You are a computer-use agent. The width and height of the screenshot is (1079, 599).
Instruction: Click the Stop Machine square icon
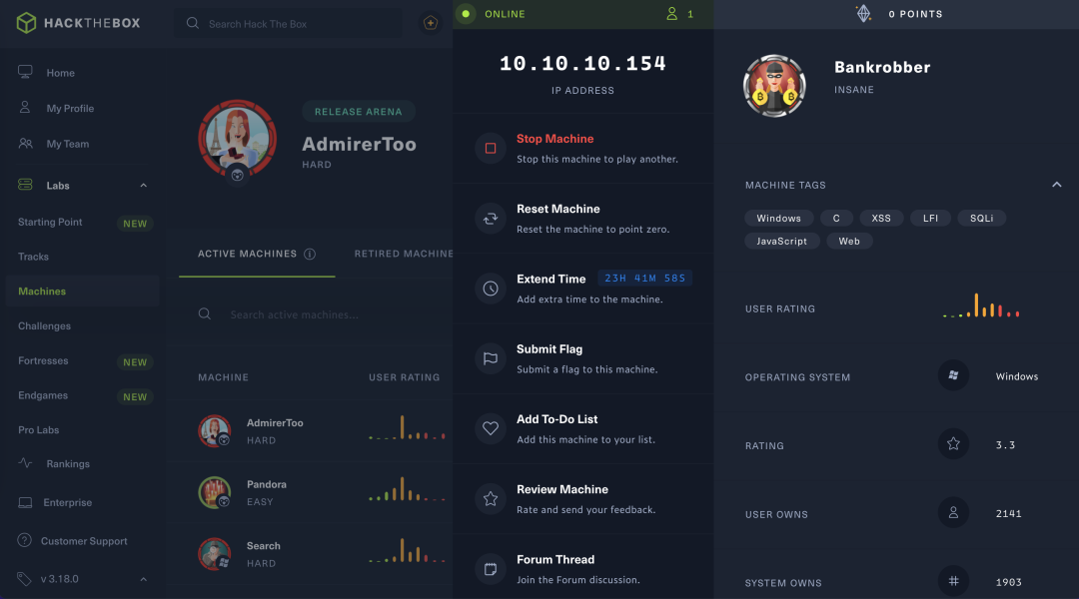pos(491,148)
